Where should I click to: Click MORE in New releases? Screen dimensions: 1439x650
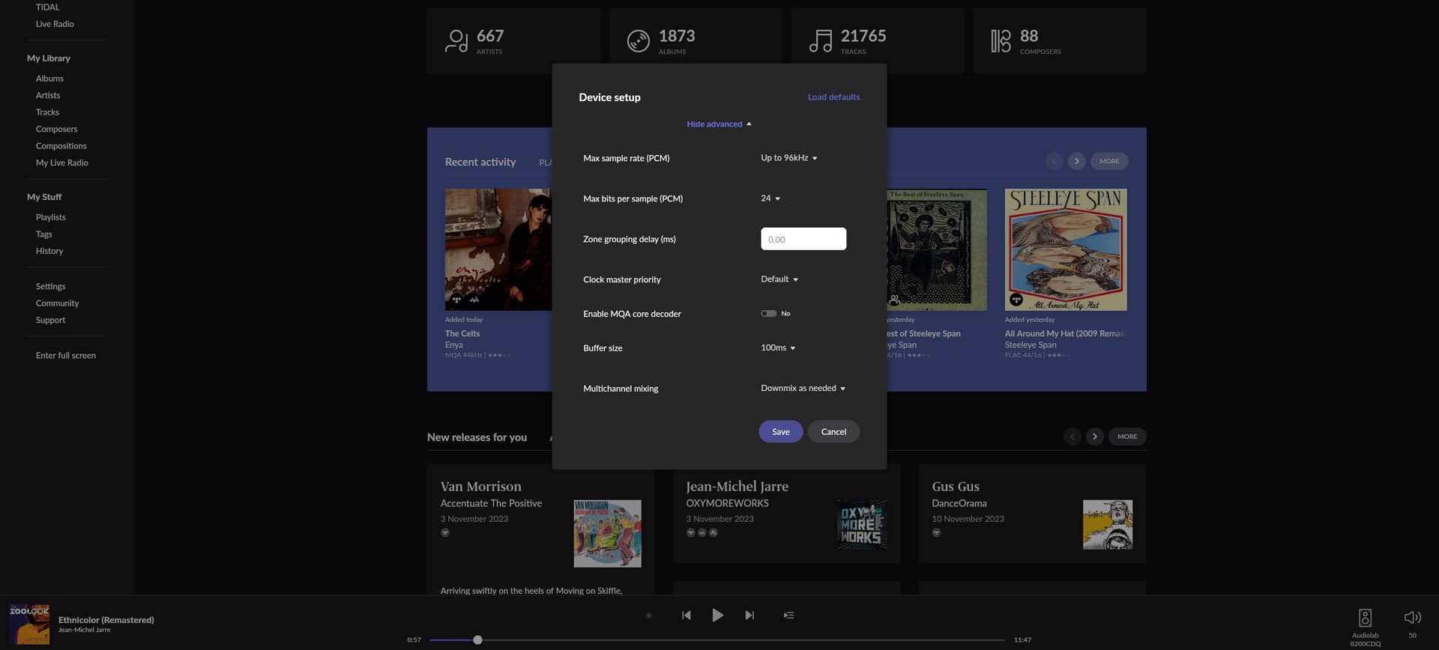[x=1126, y=436]
